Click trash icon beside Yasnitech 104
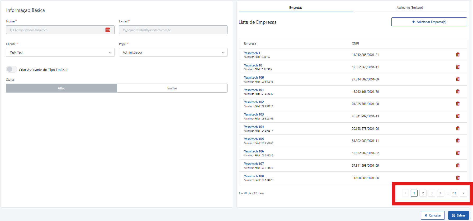 tap(458, 128)
